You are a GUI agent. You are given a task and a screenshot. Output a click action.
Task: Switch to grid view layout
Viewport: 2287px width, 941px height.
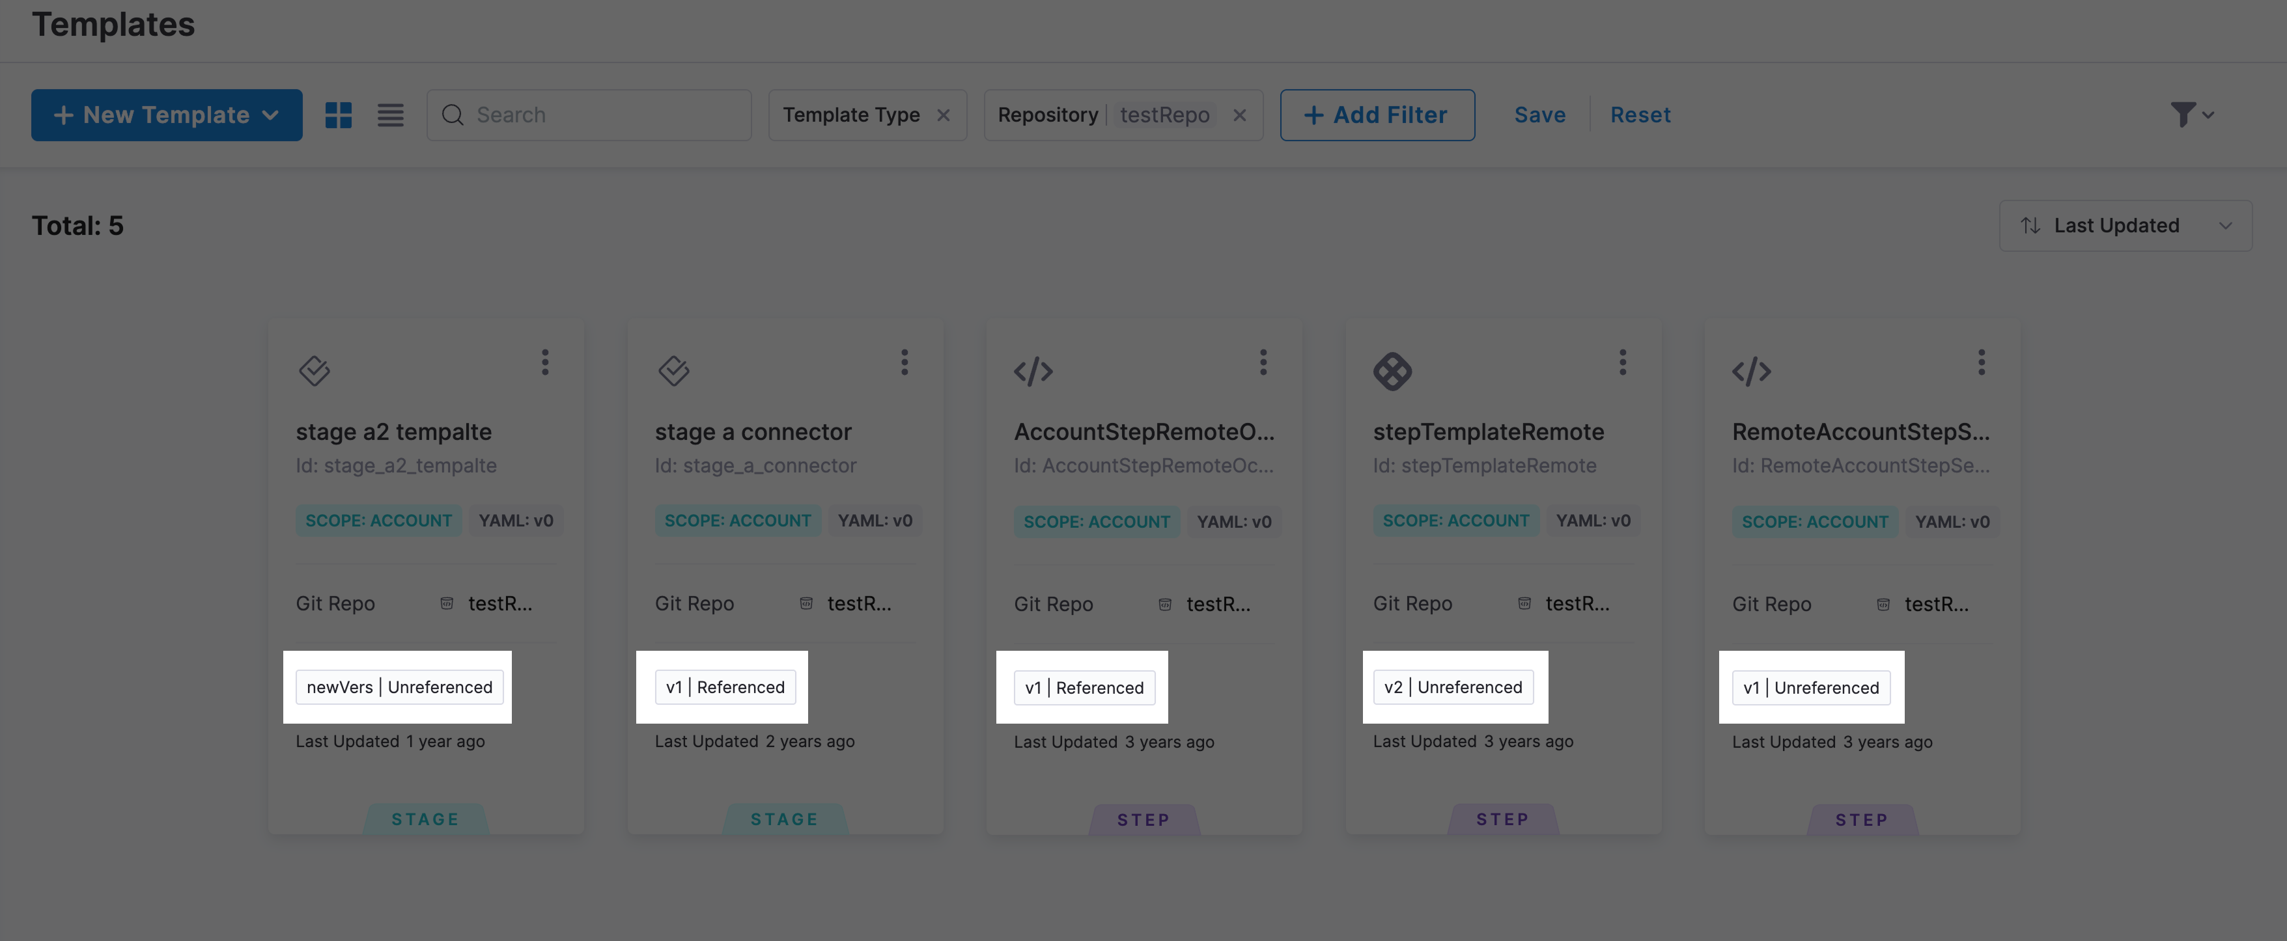point(338,115)
